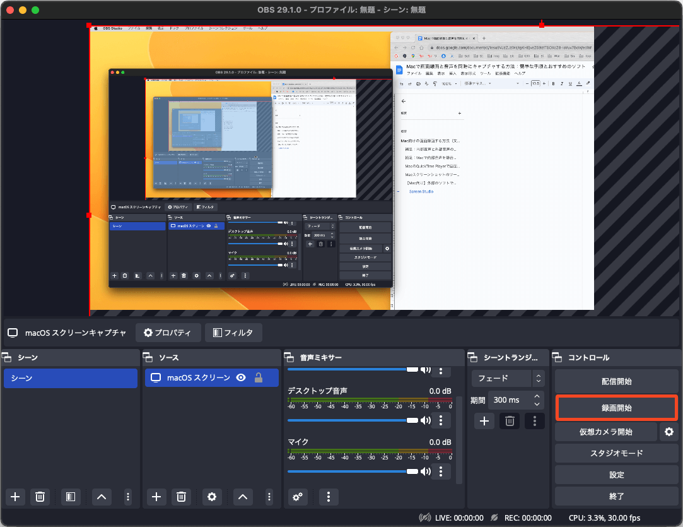The height and width of the screenshot is (527, 683).
Task: Pop out シーン dock panel icon
Action: click(x=7, y=357)
